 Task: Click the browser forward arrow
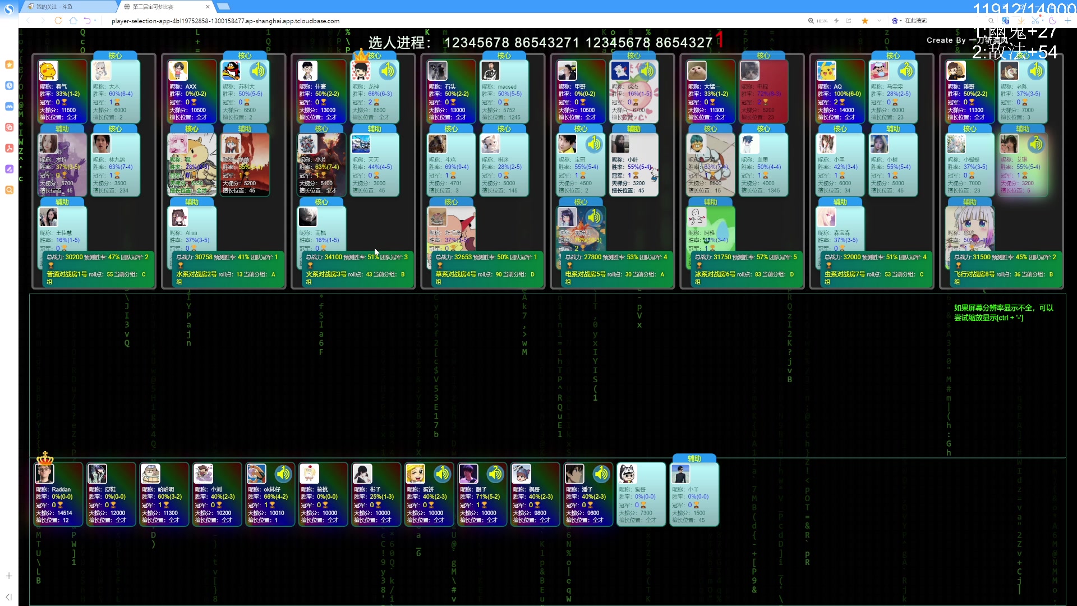[x=43, y=21]
